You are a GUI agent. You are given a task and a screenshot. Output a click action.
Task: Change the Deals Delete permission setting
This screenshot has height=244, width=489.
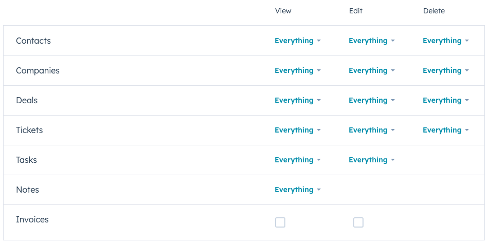[446, 100]
